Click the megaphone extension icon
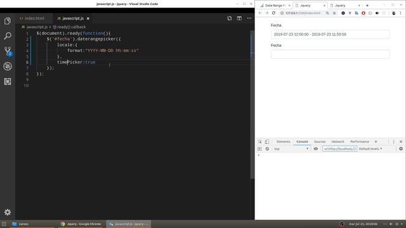This screenshot has height=228, width=406. click(x=377, y=13)
